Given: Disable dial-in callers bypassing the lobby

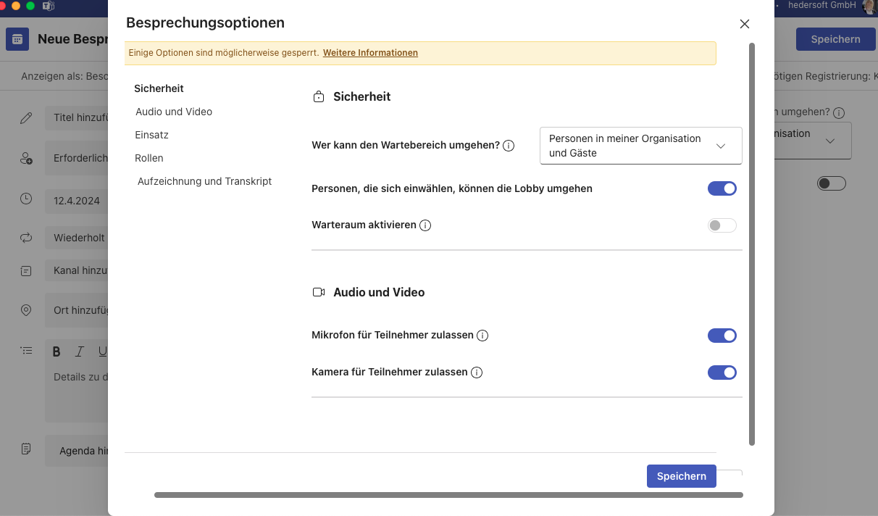Looking at the screenshot, I should click(722, 188).
